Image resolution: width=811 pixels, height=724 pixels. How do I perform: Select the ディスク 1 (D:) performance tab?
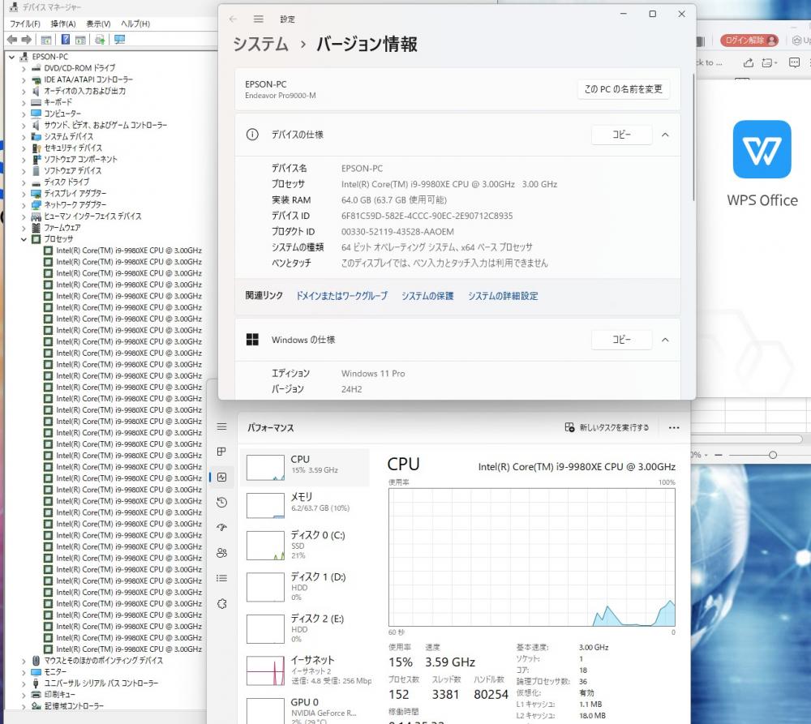click(x=305, y=587)
